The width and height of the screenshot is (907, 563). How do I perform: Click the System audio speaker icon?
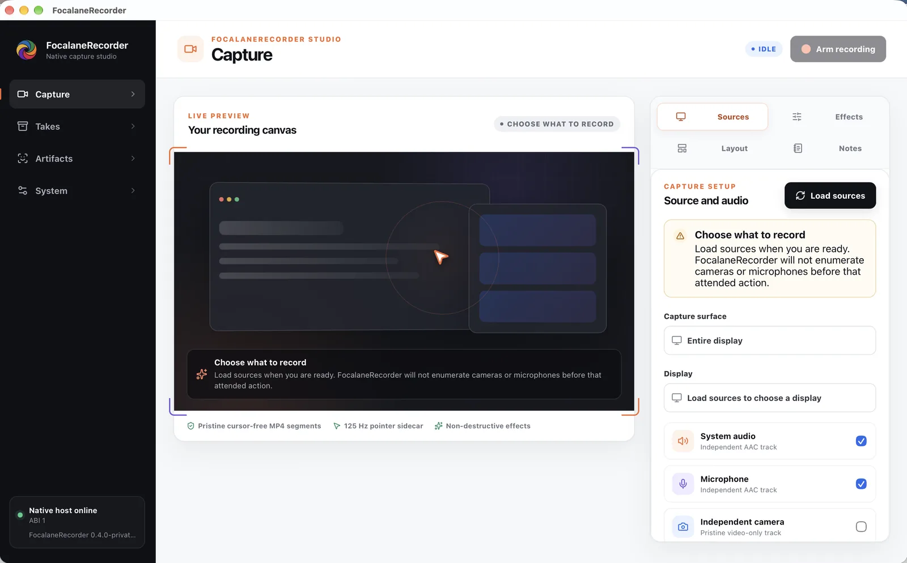(683, 441)
